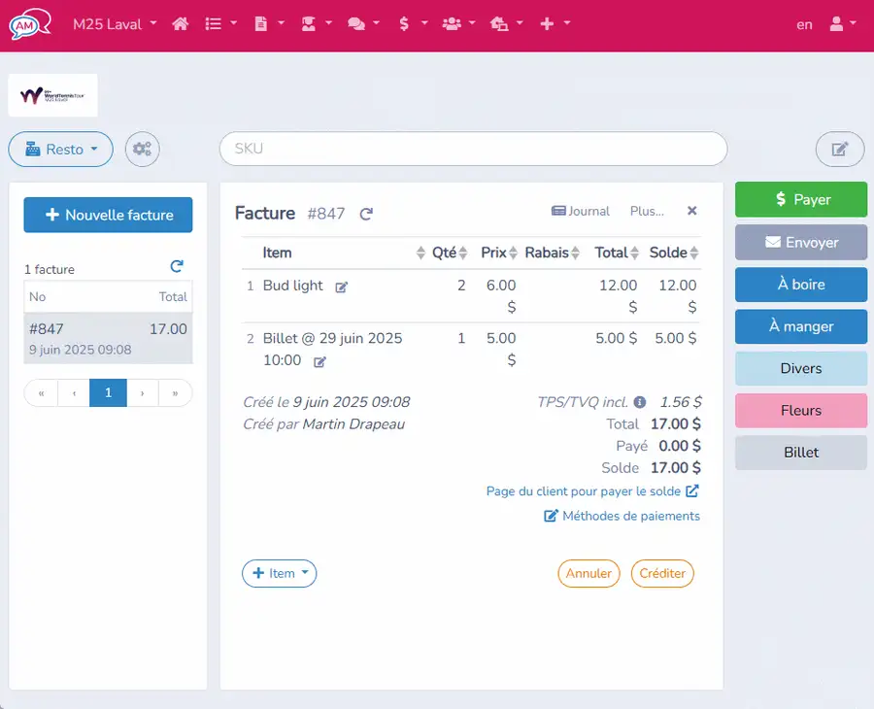
Task: Open the user account menu
Action: pos(842,23)
